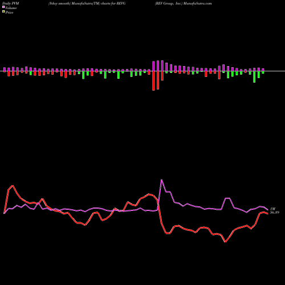Click the tallest magenta volume bar
Viewport: 285px width, 285px height.
tap(162, 66)
